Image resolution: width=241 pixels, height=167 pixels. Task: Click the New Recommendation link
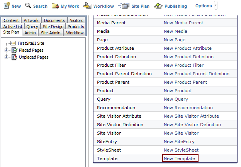coord(188,108)
